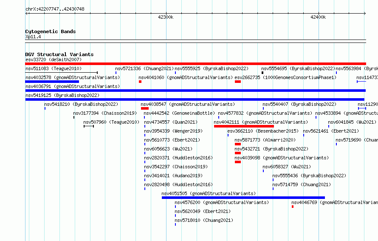This screenshot has height=241, width=378.
Task: Select the red esv2662735 variant block
Action: tap(238, 82)
